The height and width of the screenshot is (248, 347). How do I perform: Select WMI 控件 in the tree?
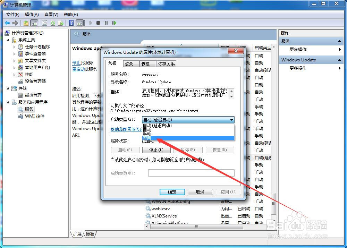(35, 116)
